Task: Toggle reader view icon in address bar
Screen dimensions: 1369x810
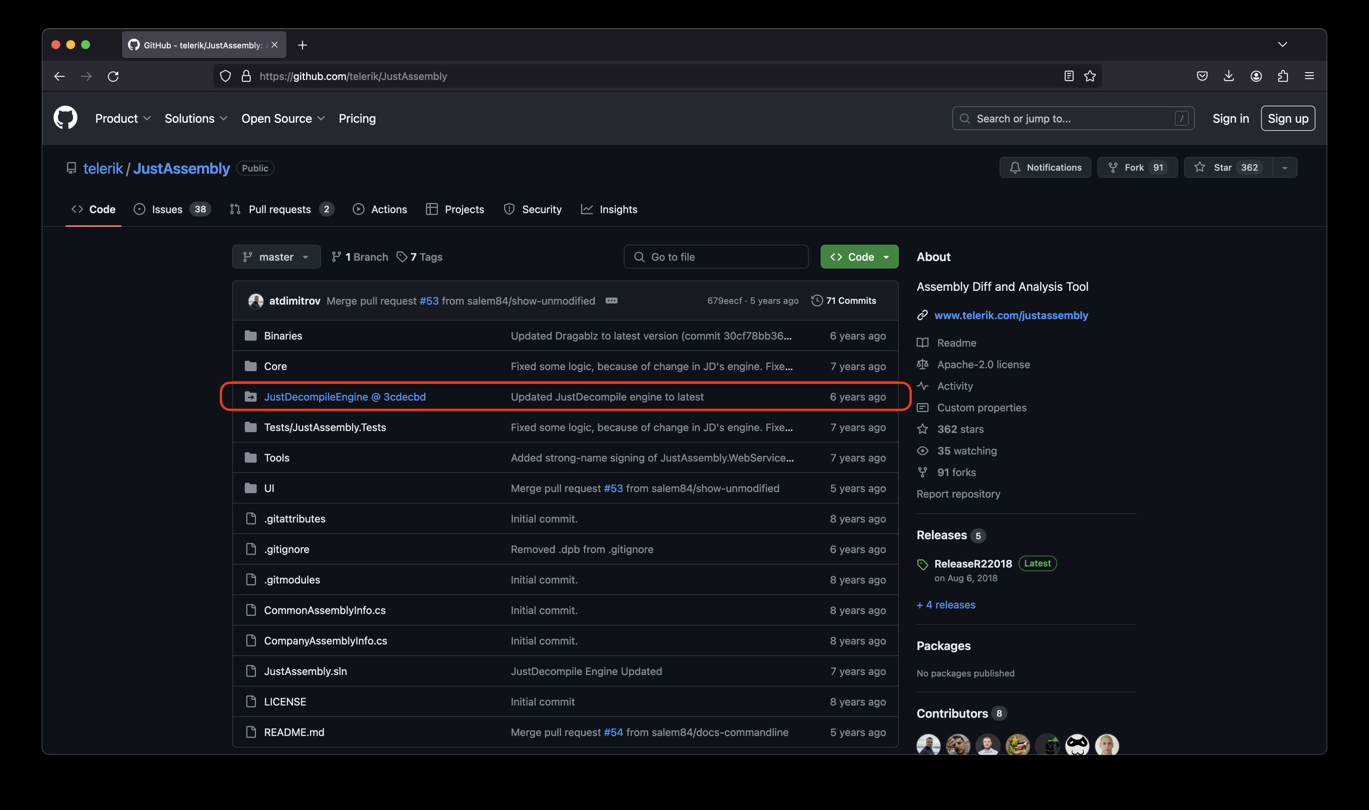Action: [x=1069, y=76]
